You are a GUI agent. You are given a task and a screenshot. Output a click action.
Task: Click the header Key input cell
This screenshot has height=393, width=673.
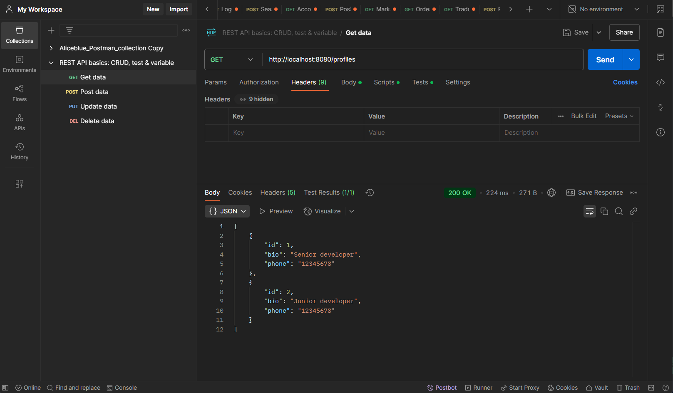coord(296,133)
